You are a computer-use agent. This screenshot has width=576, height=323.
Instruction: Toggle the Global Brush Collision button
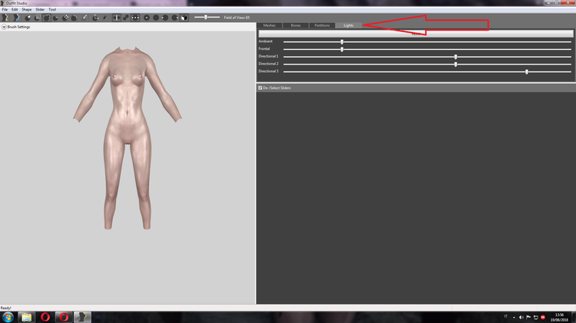click(x=135, y=18)
